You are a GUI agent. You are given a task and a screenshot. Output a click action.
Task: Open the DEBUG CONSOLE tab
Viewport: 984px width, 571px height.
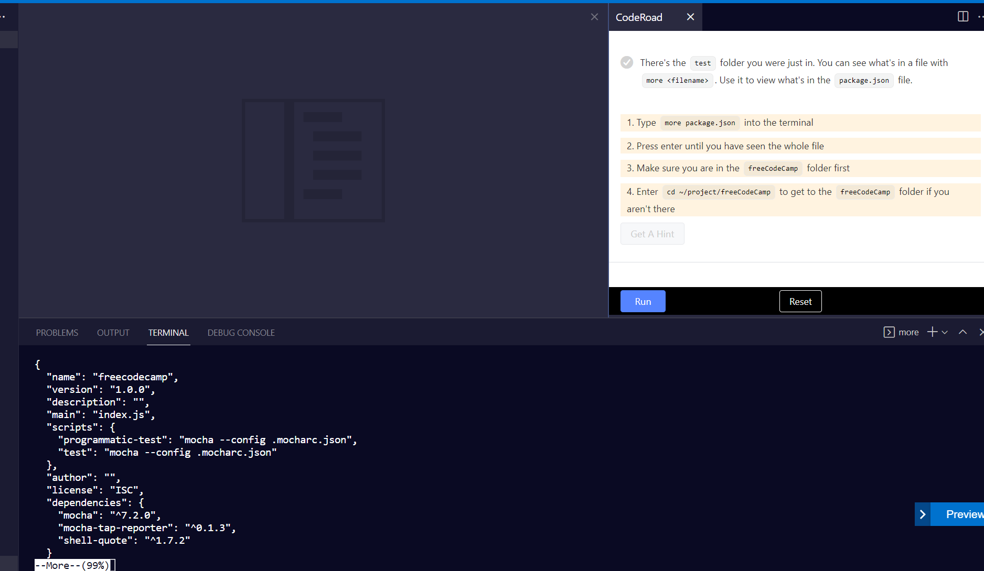(241, 333)
